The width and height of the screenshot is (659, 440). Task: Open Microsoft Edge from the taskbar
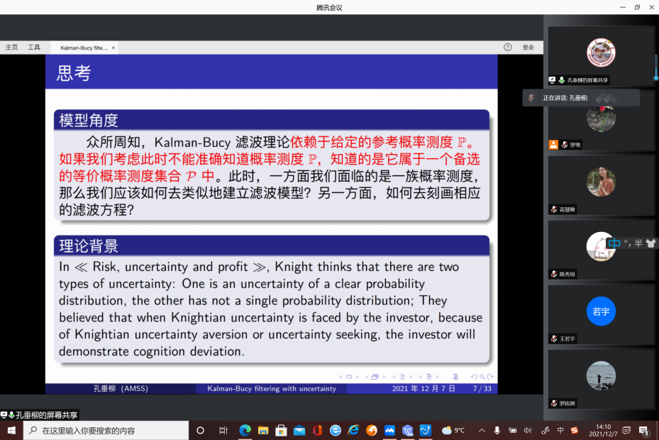tap(245, 430)
